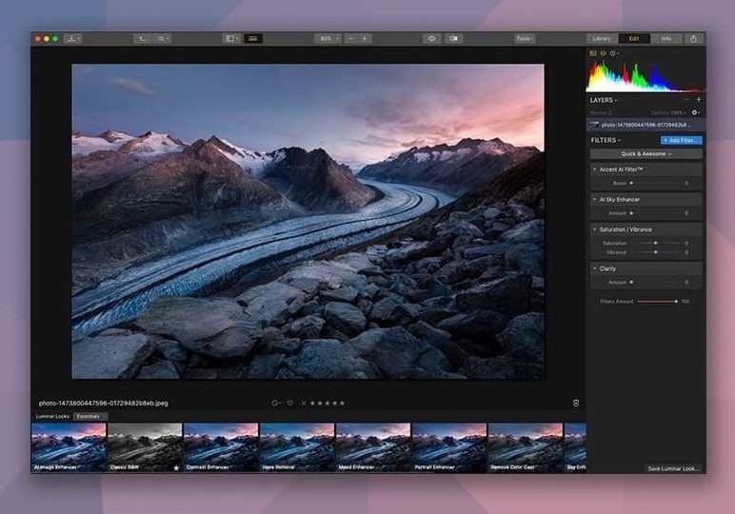Open the Tools dropdown menu
735x514 pixels.
tap(525, 39)
